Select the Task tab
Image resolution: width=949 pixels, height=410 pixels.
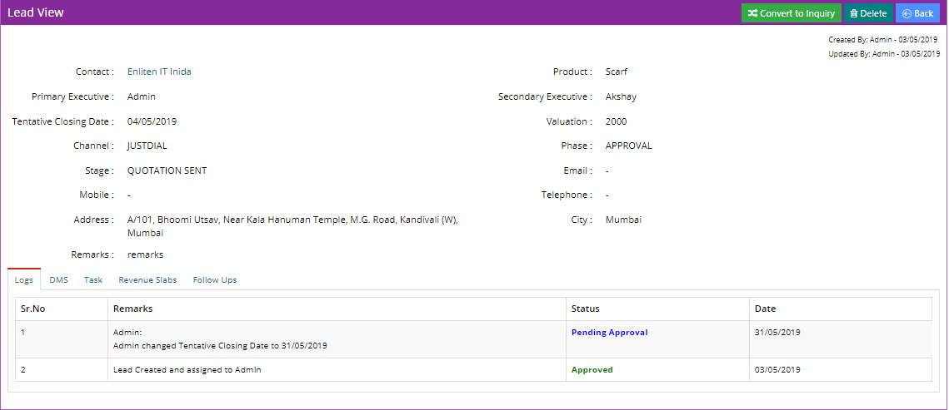point(93,280)
